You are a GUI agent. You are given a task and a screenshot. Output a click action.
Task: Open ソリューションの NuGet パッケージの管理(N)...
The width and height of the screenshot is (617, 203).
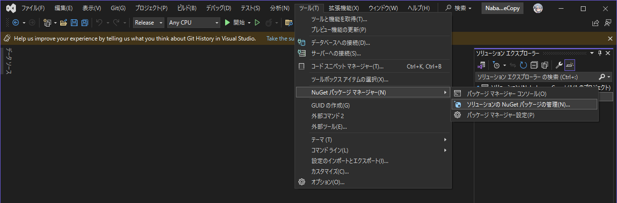click(x=524, y=104)
